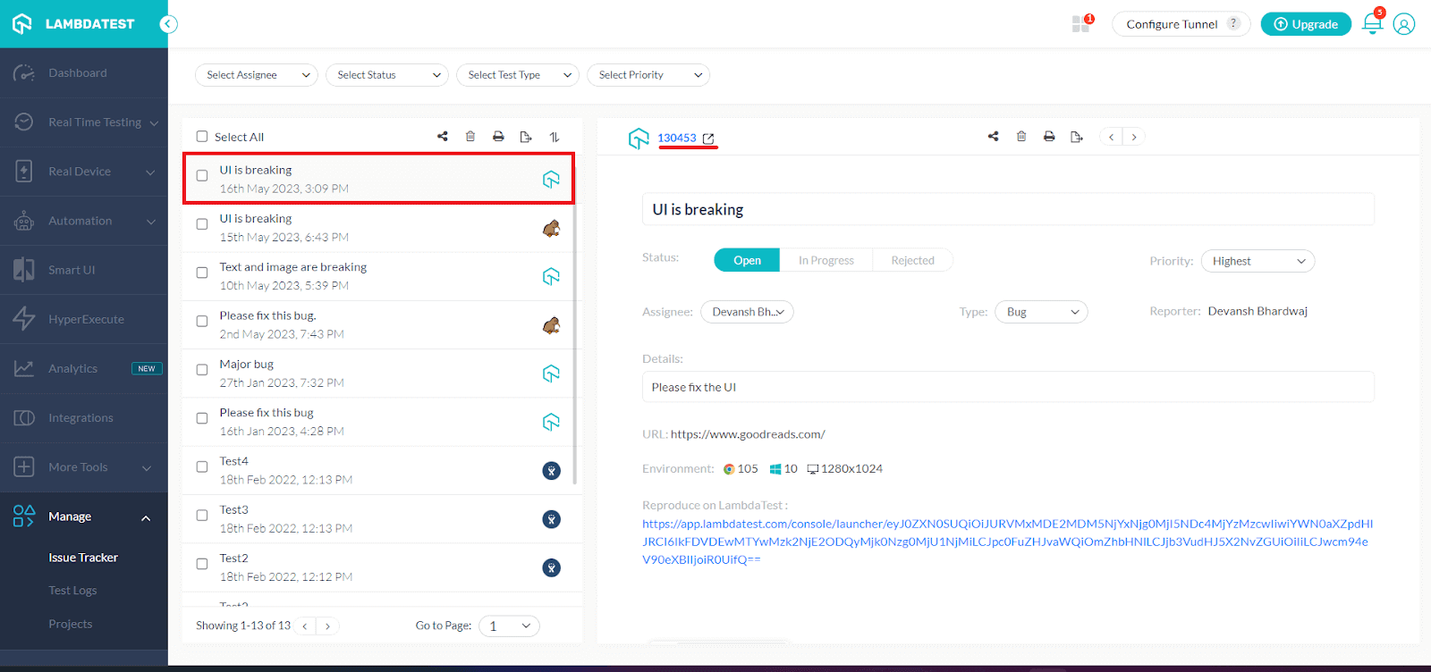Screen dimensions: 1431x672
Task: Open the apps grid icon in the header
Action: tap(1081, 24)
